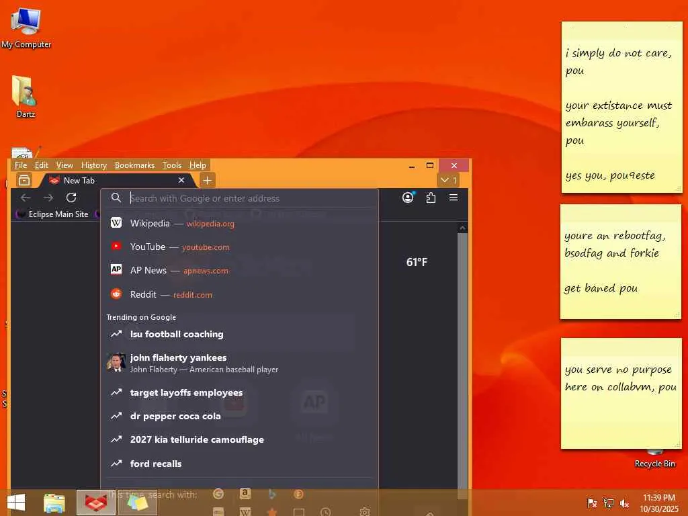The width and height of the screenshot is (688, 516).
Task: Open the hamburger application menu
Action: 454,198
